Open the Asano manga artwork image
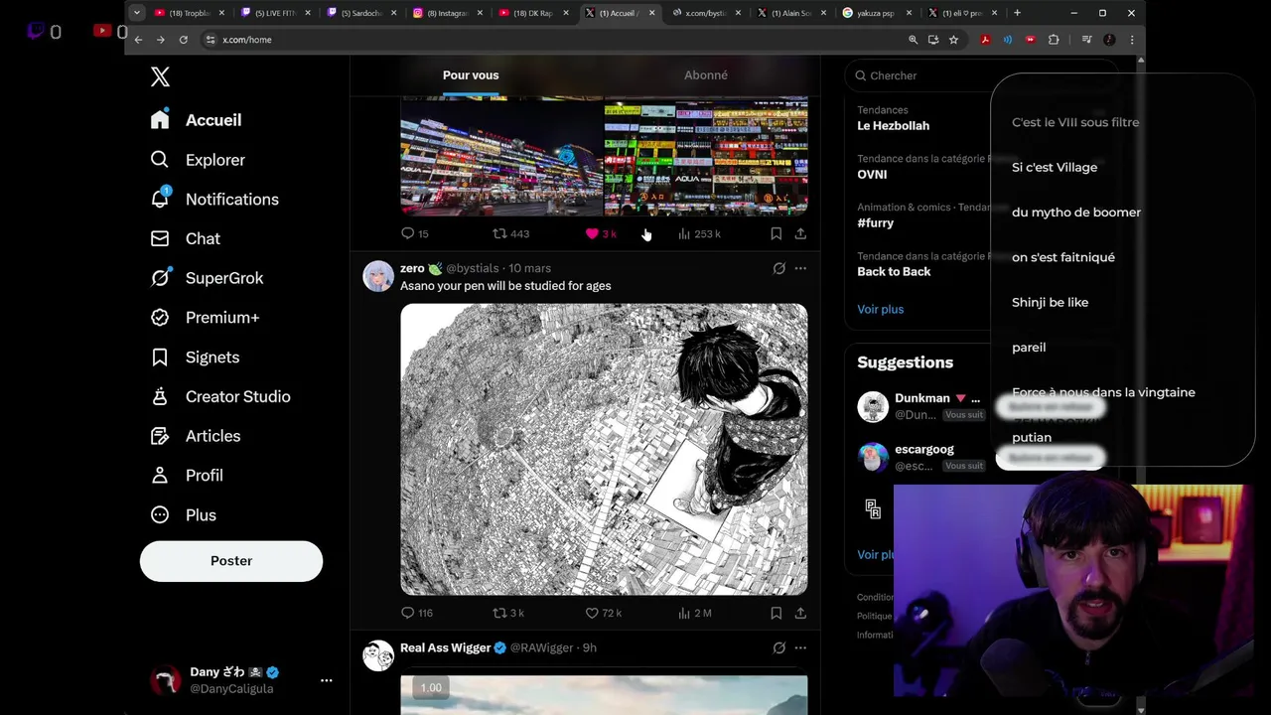1271x715 pixels. point(604,449)
